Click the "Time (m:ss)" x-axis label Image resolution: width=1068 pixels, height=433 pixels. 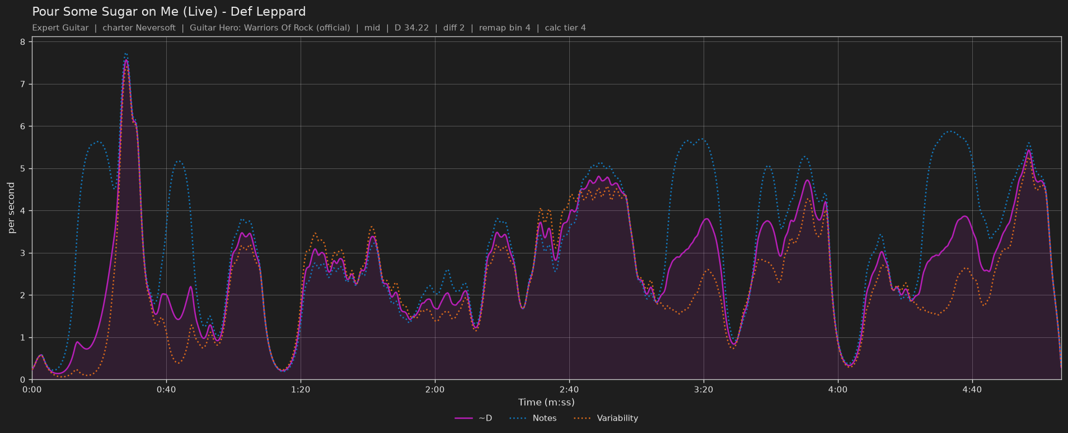[x=546, y=402]
